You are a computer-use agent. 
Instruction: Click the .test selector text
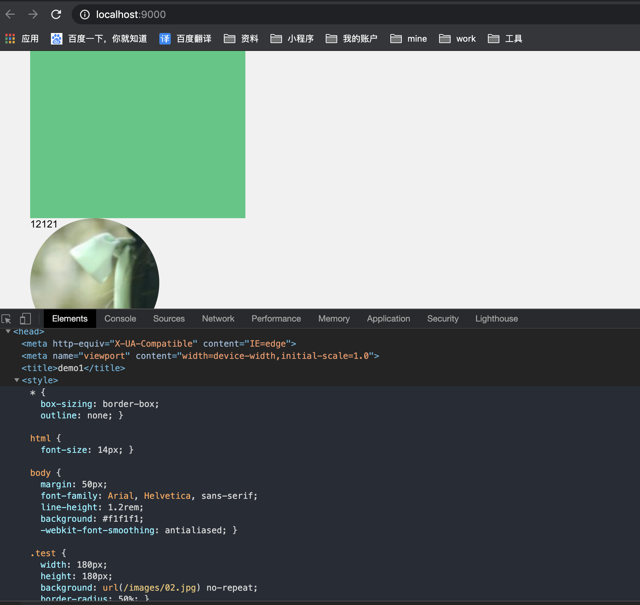(x=43, y=553)
